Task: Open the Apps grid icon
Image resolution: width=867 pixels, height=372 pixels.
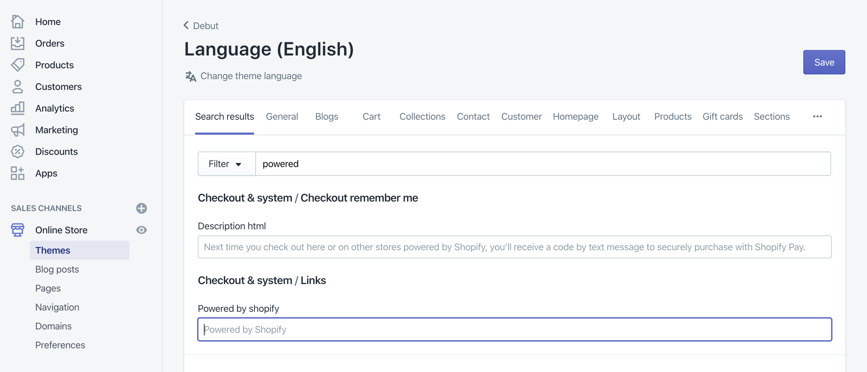Action: [x=18, y=173]
